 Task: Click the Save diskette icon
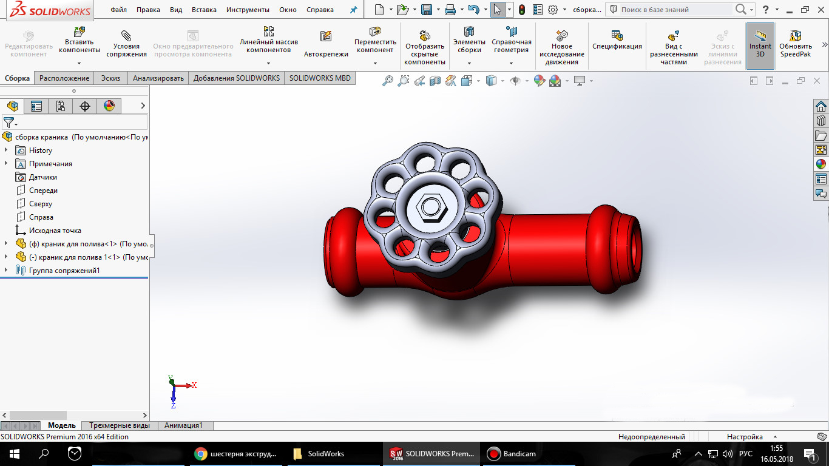427,10
